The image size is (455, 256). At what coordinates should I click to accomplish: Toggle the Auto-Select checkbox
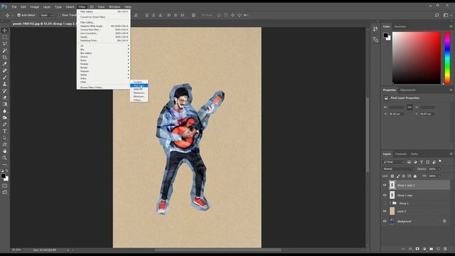tap(19, 15)
